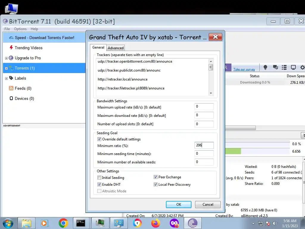Open preferences gear icon in toolbar
Viewport: 305px width, 229px height.
302,67
